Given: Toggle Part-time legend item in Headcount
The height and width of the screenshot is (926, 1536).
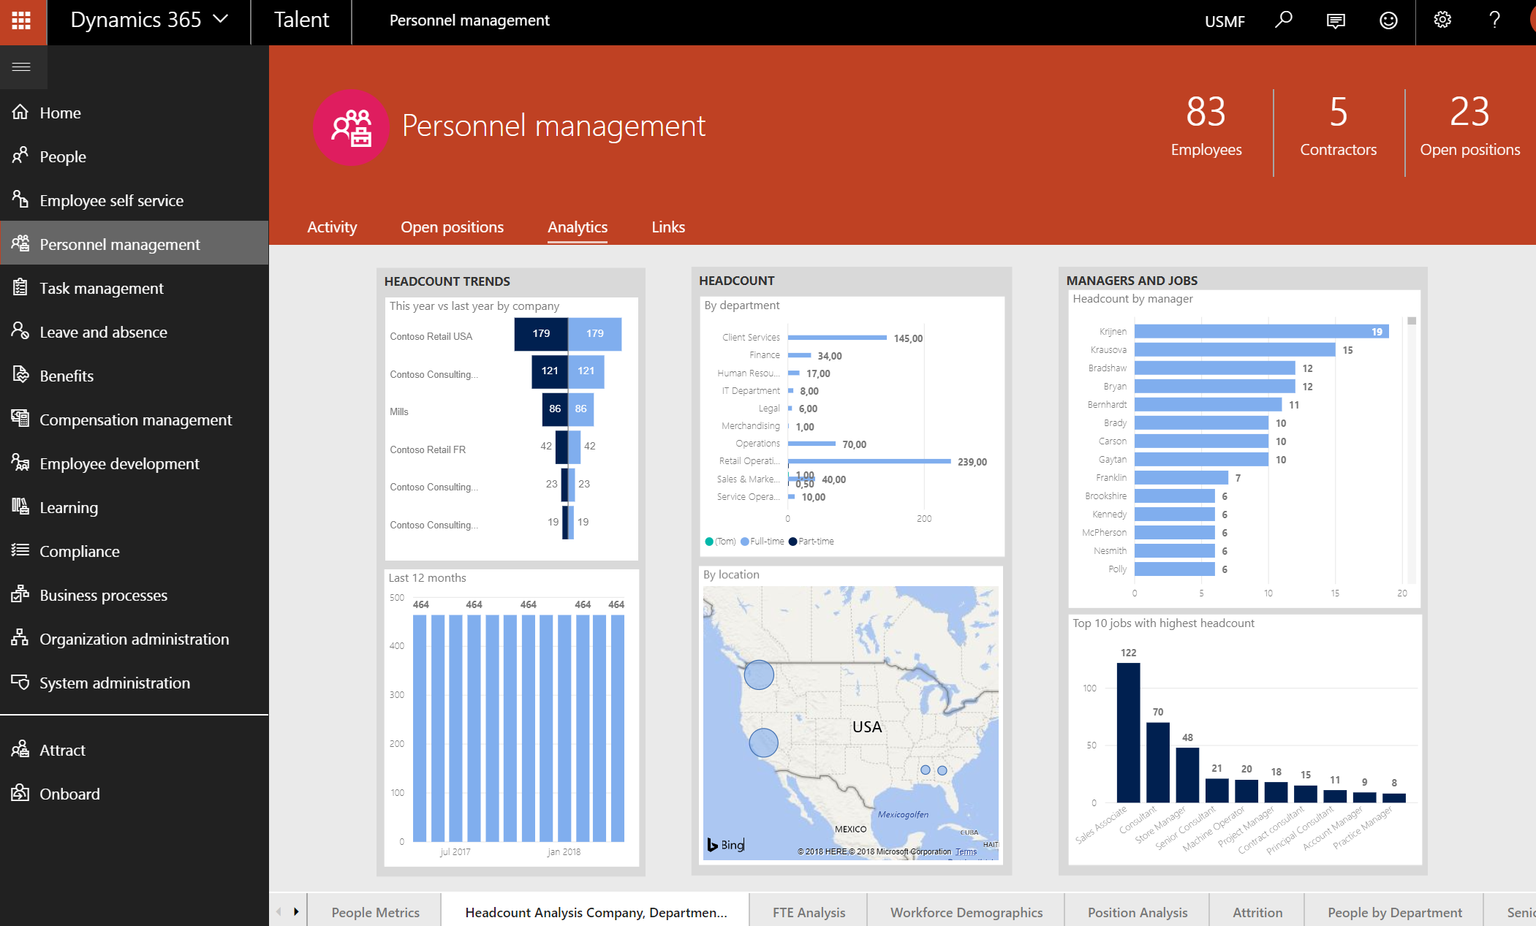Looking at the screenshot, I should pos(811,542).
